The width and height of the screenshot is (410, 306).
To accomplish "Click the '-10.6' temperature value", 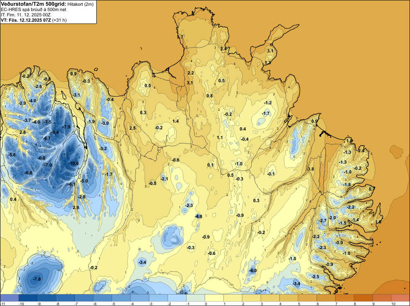I will pos(73,163).
